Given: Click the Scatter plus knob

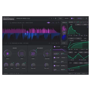Looking at the screenshot, I should (x=47, y=54).
